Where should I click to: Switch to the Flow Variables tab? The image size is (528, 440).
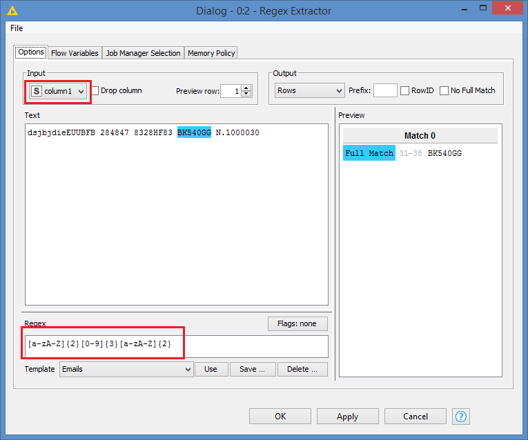tap(75, 53)
